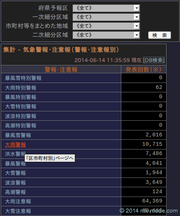
Task: Open the 大雨警報 link
Action: [15, 145]
